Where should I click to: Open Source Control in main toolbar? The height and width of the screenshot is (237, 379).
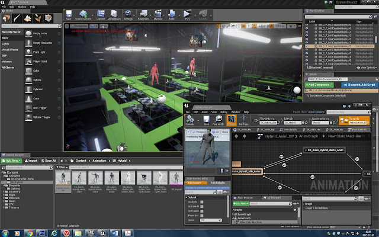click(83, 14)
